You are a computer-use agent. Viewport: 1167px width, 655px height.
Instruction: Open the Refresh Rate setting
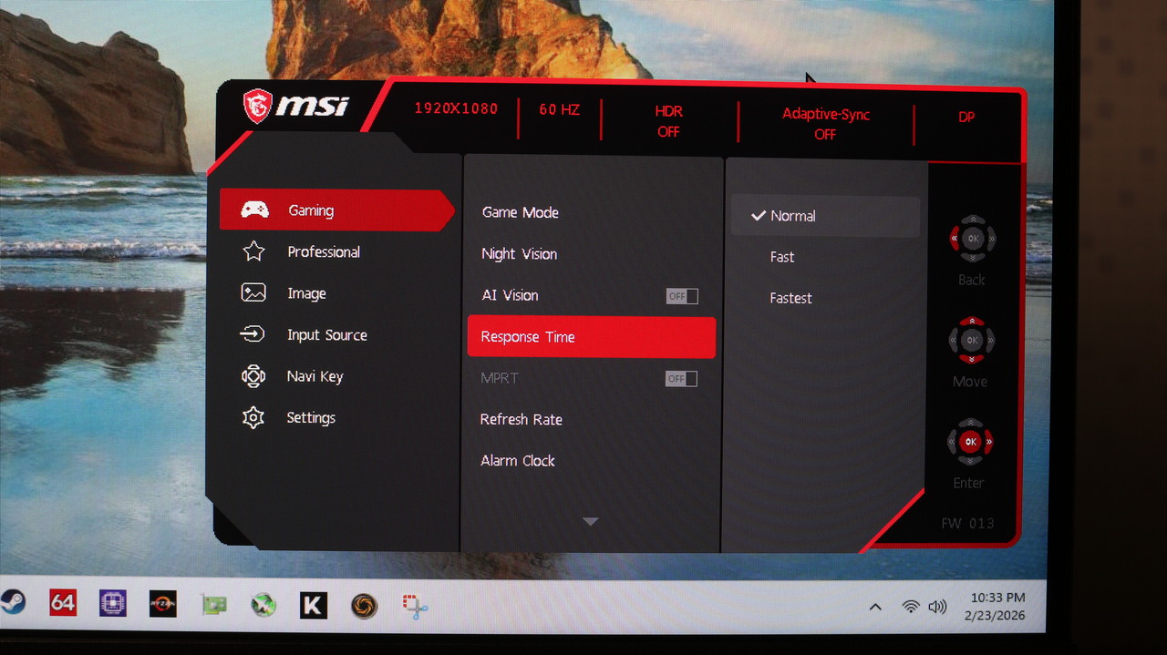[522, 420]
